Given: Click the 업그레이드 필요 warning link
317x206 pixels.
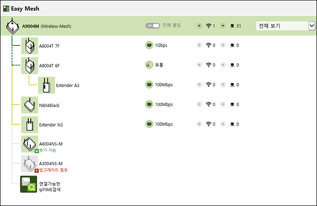Looking at the screenshot, I should click(x=53, y=170).
